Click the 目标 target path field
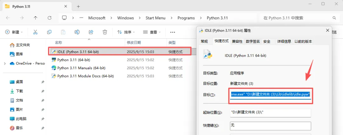Screen dimensions: 343x135 pyautogui.click(x=270, y=95)
